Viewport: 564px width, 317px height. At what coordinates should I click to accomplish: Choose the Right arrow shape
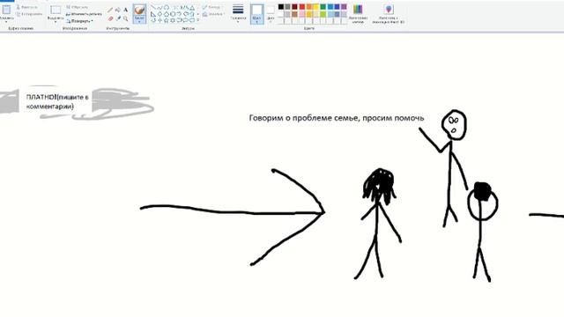tap(179, 14)
